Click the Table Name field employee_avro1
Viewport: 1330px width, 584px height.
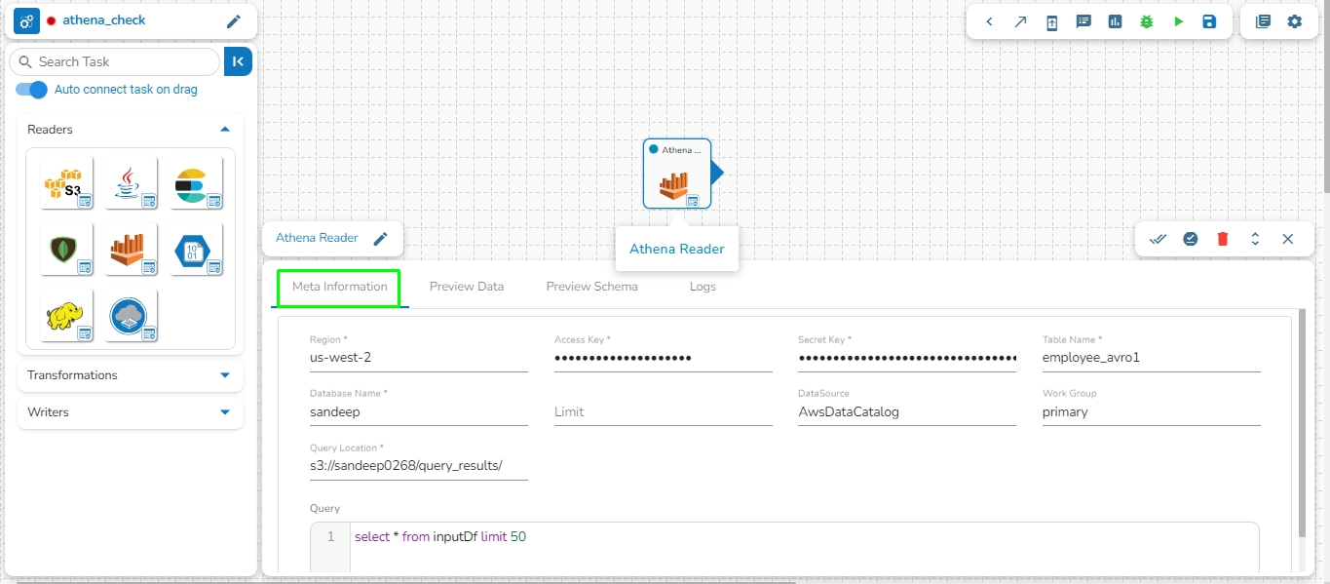click(1152, 358)
